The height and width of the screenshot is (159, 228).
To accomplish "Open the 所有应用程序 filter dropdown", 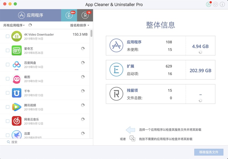I will click(14, 25).
